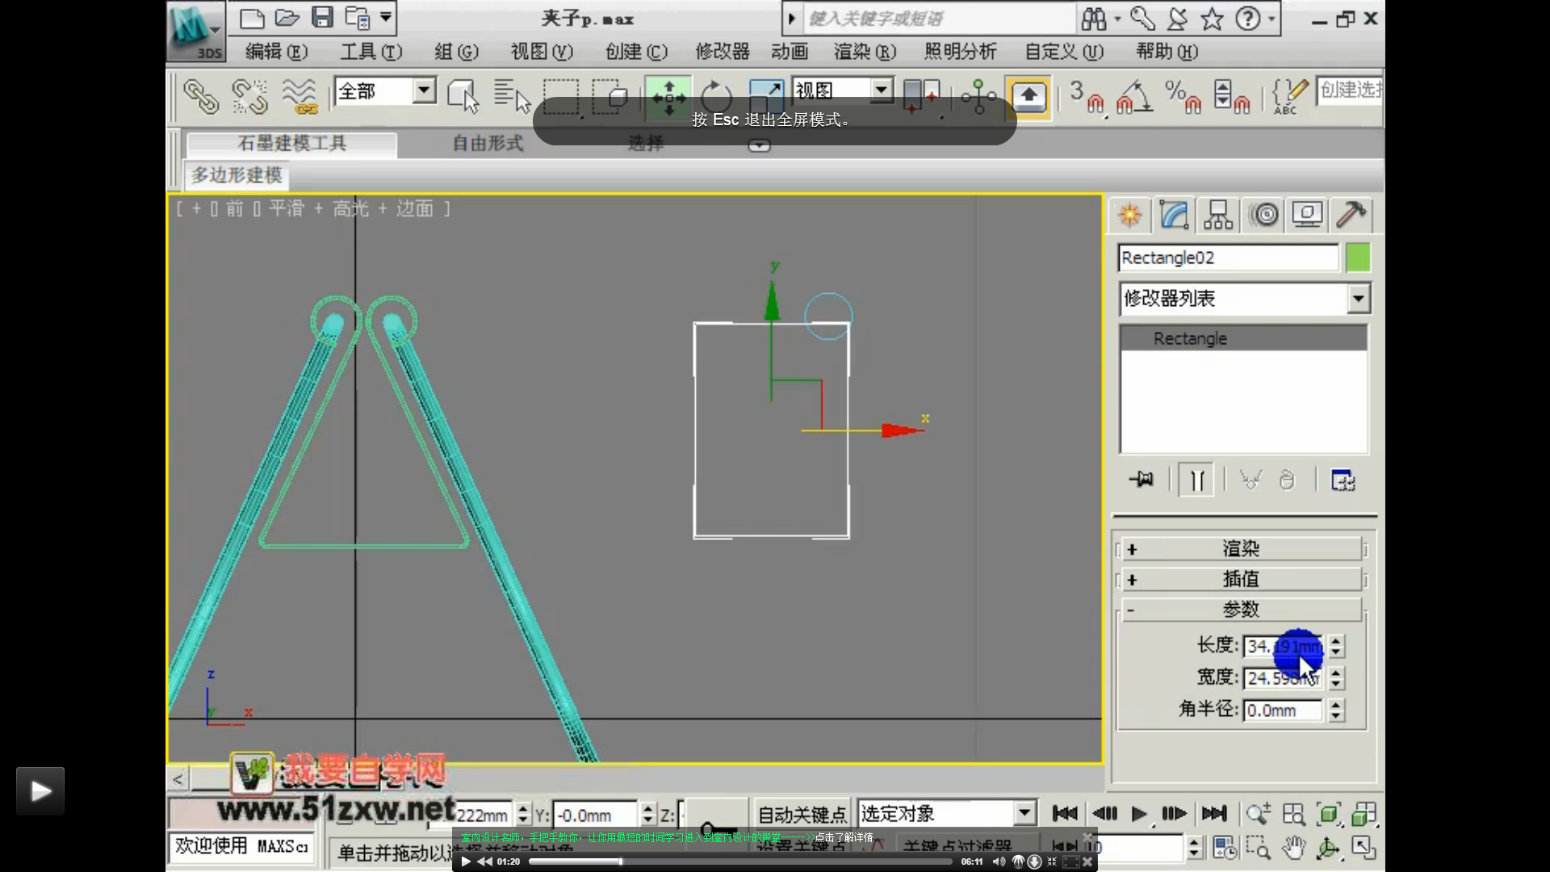Open the 创建(C) menu
The height and width of the screenshot is (872, 1550).
(x=636, y=52)
